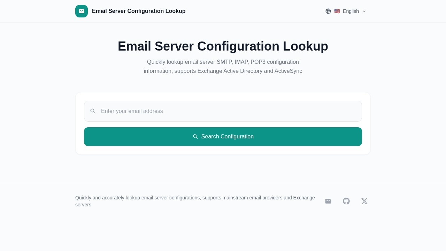
Task: Click the magnifier icon on Search button
Action: coord(195,137)
